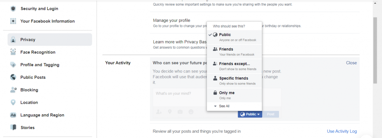Click the Stories book icon
382x138 pixels.
(x=13, y=128)
